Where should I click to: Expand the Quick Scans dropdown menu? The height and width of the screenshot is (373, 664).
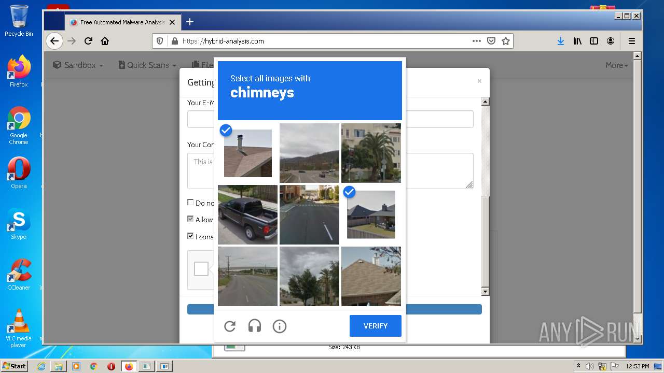pos(147,65)
